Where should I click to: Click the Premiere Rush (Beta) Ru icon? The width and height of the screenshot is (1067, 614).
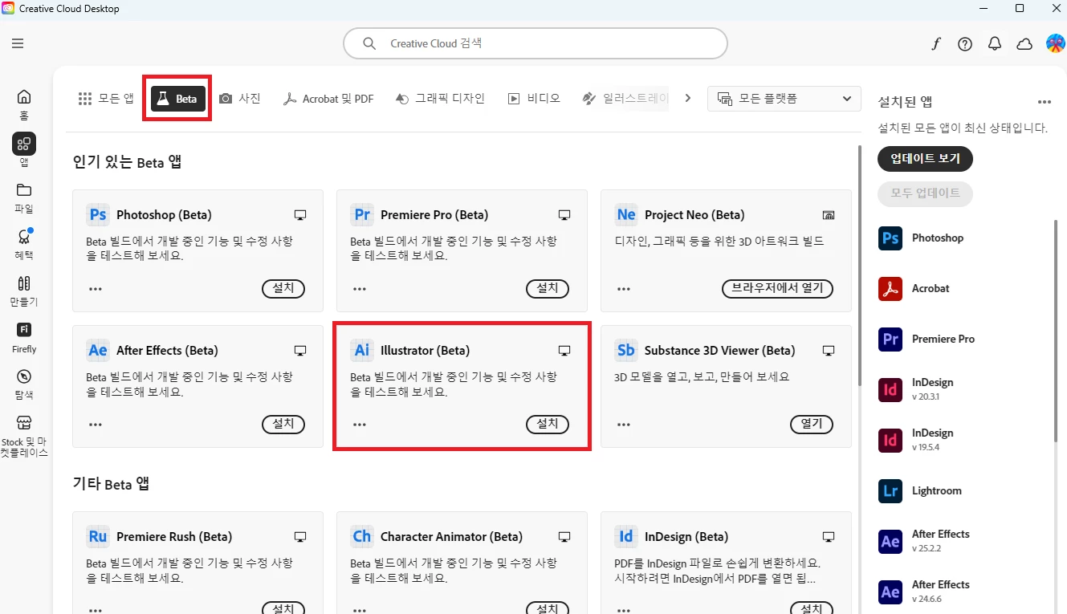point(98,536)
